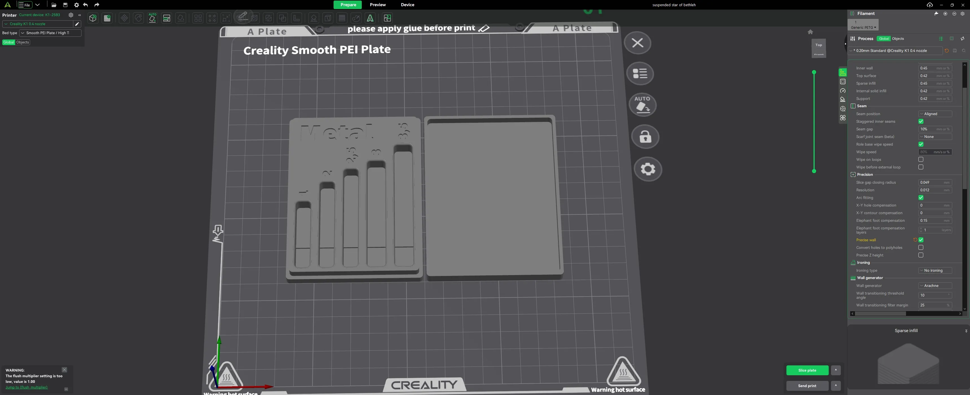
Task: Open the Bed type dropdown
Action: [50, 33]
